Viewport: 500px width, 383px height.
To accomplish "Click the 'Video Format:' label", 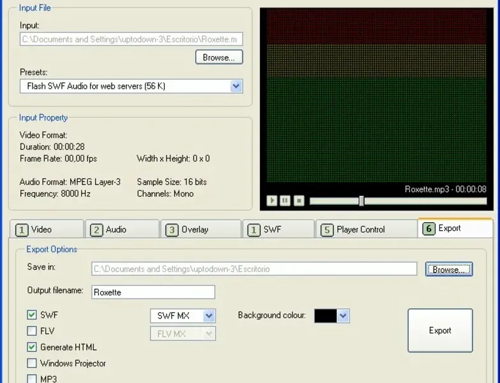I will 43,135.
